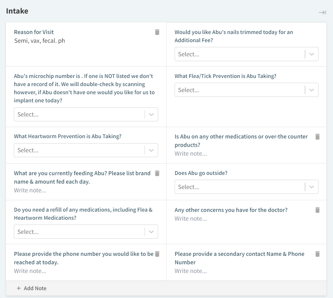Write a note for other doctor concerns
This screenshot has height=298, width=333.
pos(191,219)
